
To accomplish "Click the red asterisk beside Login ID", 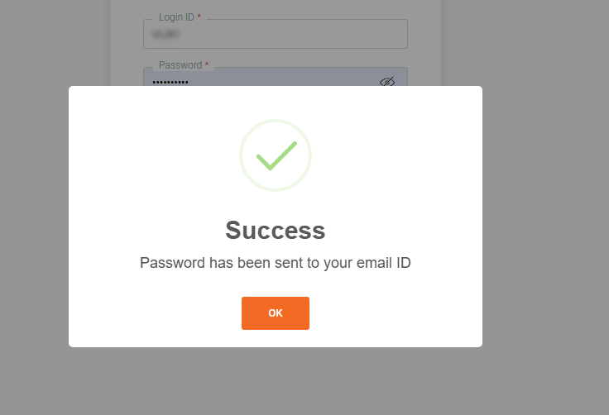I will click(199, 17).
